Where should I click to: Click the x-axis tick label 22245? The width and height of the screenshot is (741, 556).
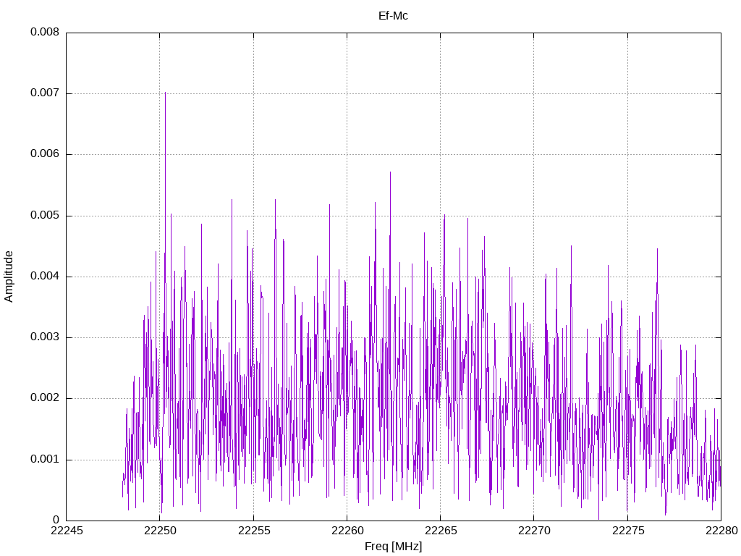tap(67, 531)
